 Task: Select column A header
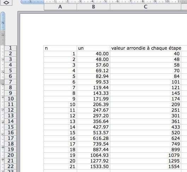[60, 7]
